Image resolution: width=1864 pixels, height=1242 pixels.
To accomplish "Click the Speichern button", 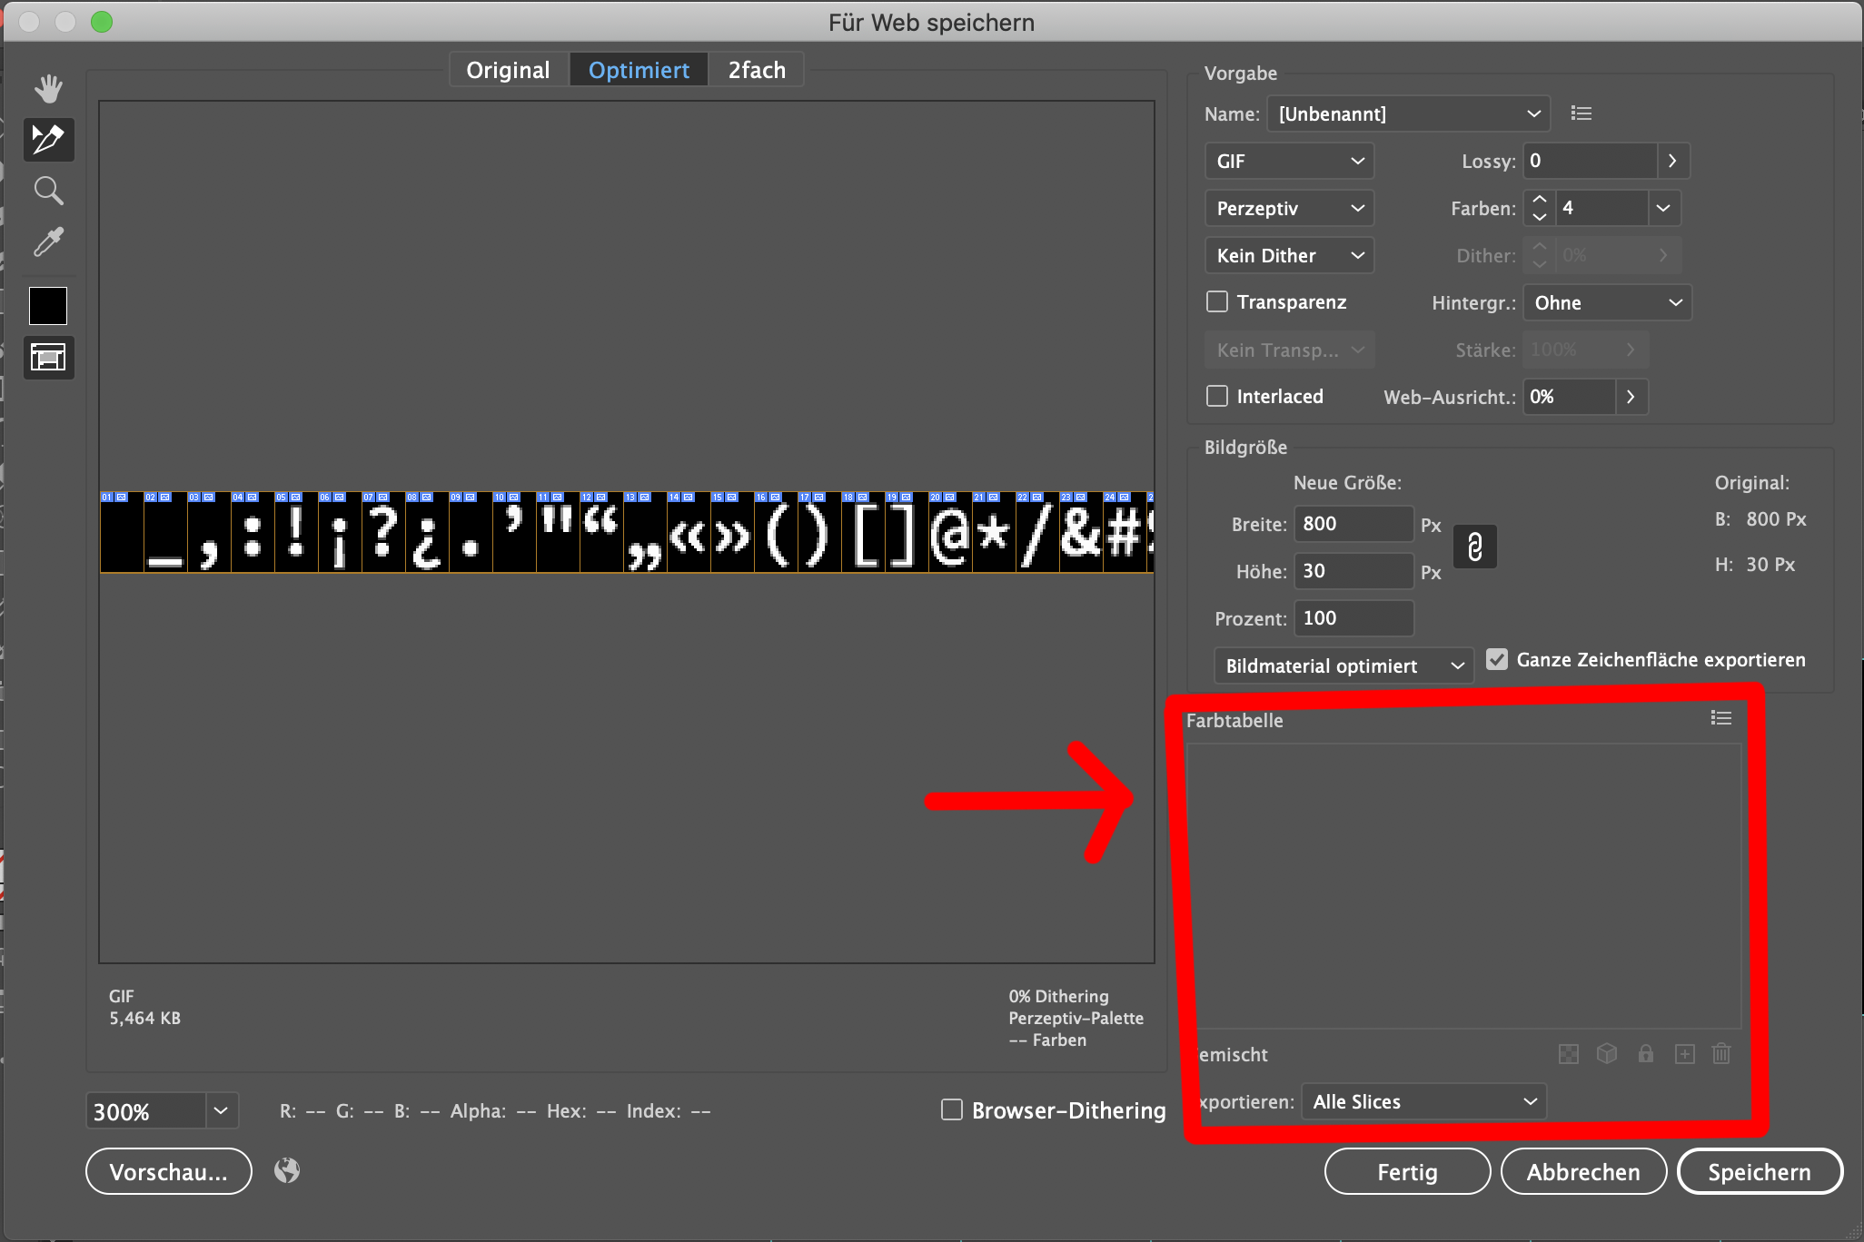I will coord(1759,1171).
